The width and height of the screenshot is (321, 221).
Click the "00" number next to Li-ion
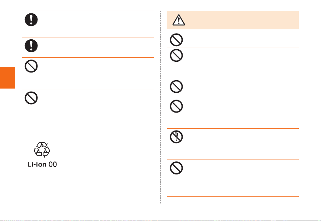tap(53, 165)
